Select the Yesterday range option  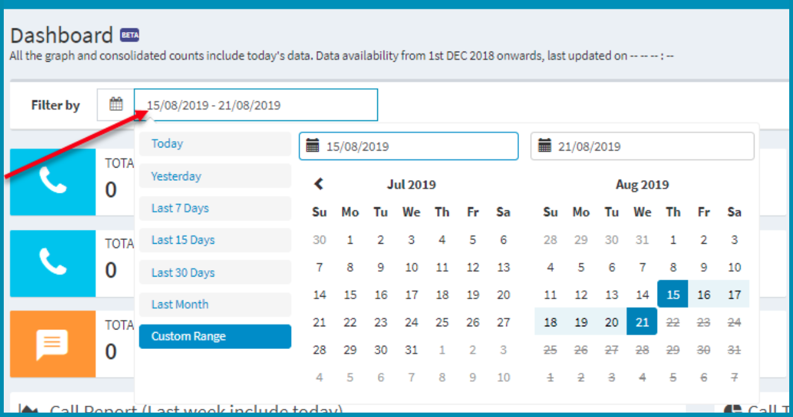[215, 176]
